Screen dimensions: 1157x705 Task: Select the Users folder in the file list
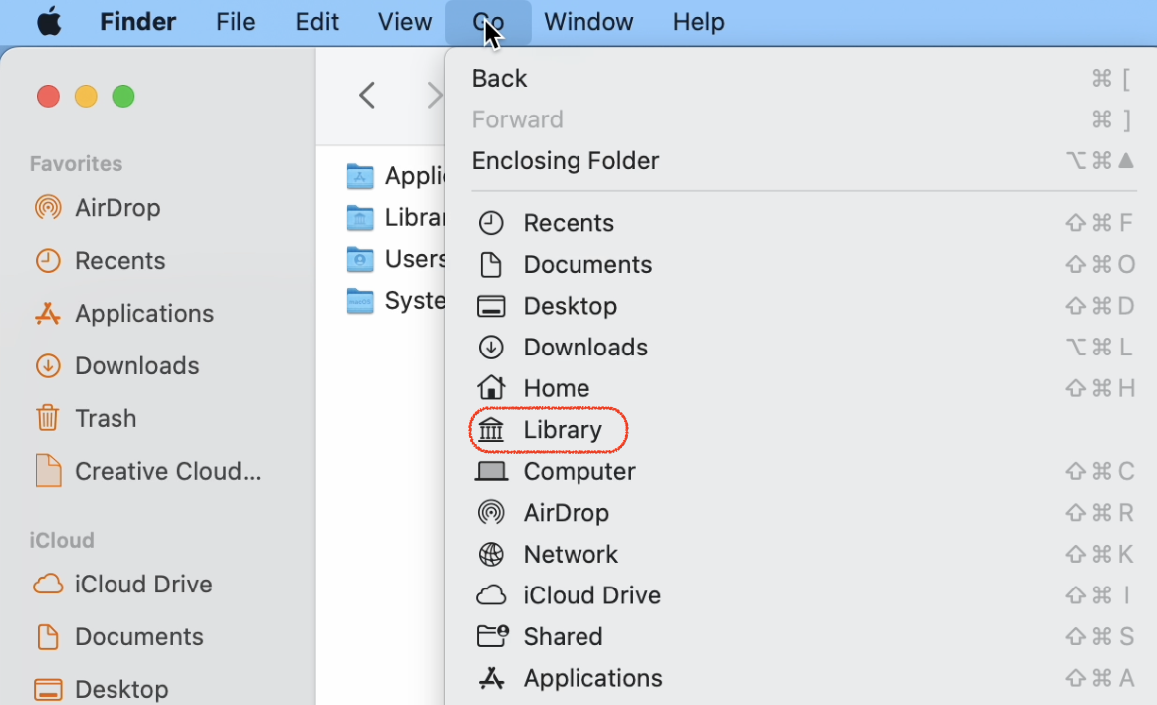(410, 259)
